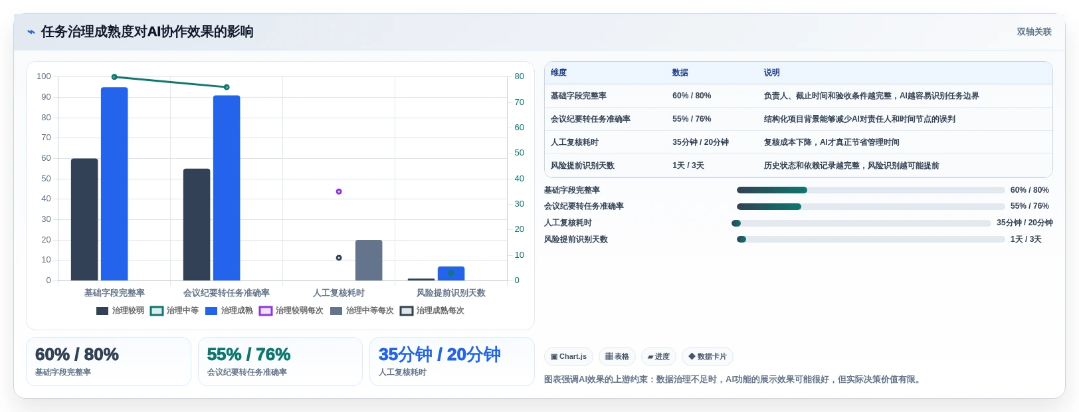Select the 表格 tag
Screen dimensions: 1079x412
coord(617,357)
